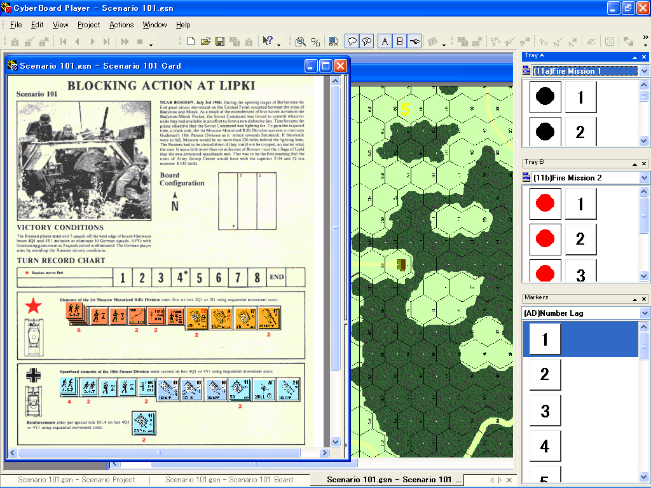Viewport: 651px width, 488px height.
Task: Click the percent scale toolbar icon
Action: (315, 41)
